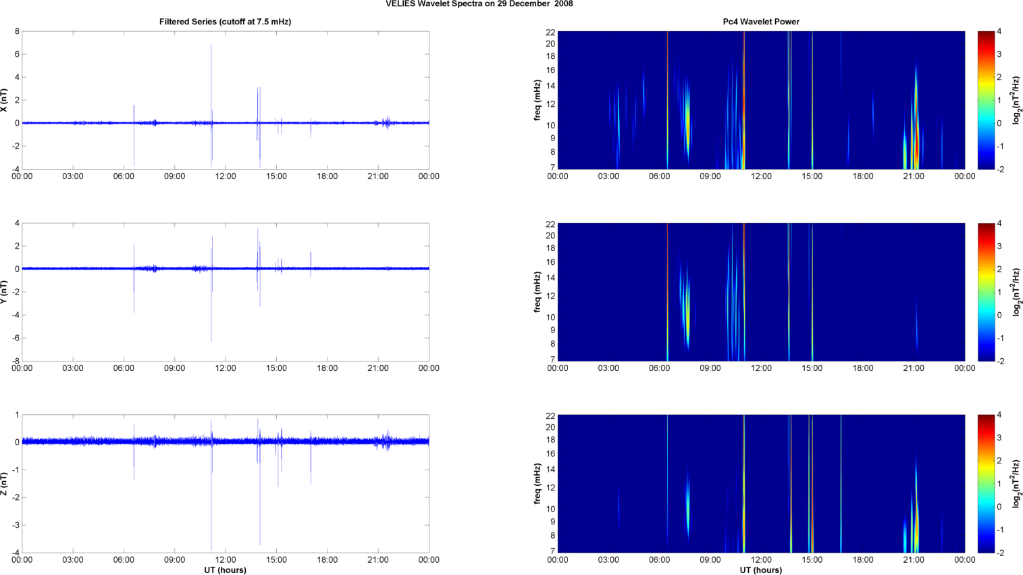
Task: Click the X (nT) axis label
Action: [4, 101]
